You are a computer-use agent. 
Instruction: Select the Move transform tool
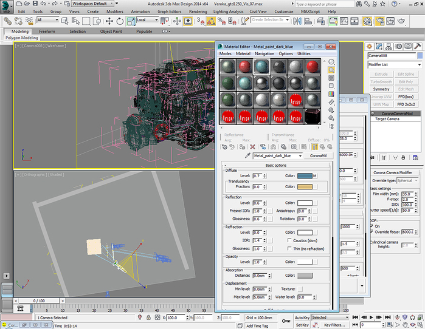109,21
